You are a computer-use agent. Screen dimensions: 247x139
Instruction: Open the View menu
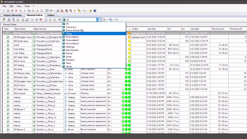coord(19,6)
